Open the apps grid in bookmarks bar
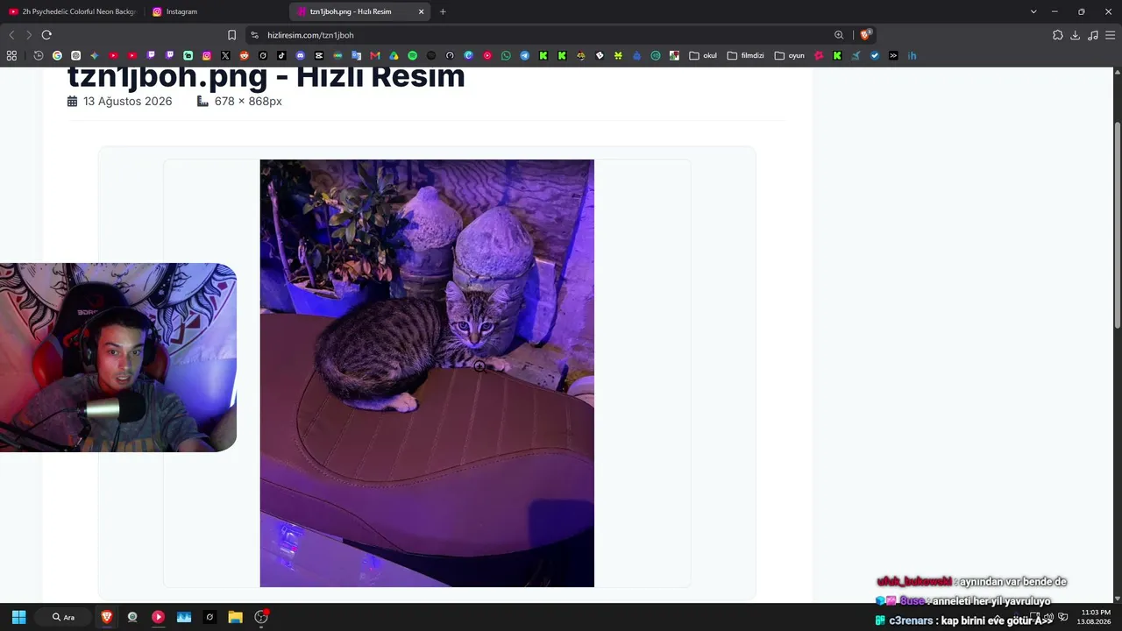Screen dimensions: 1122x631 [11, 55]
